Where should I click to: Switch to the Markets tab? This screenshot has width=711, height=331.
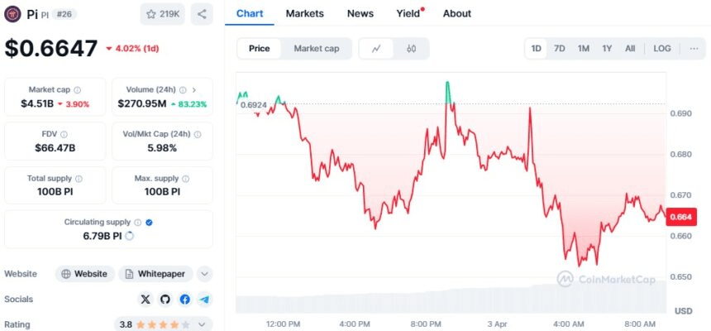pyautogui.click(x=305, y=13)
